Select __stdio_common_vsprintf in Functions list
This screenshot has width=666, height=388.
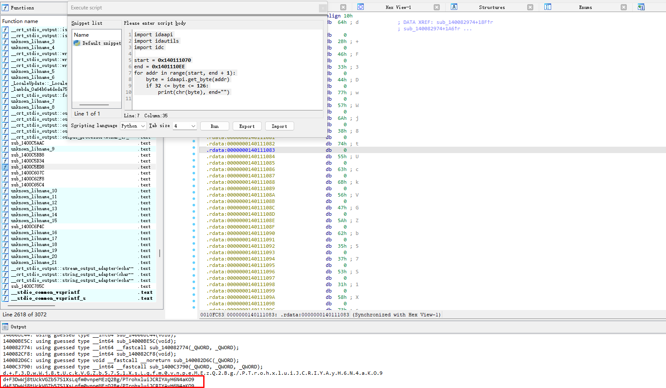coord(46,292)
